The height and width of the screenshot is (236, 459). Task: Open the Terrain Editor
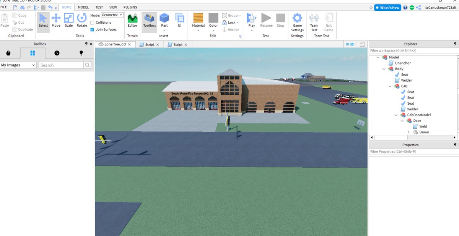[x=132, y=21]
